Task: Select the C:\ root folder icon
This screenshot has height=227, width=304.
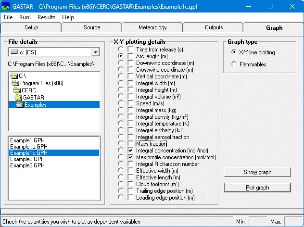Action: 14,76
